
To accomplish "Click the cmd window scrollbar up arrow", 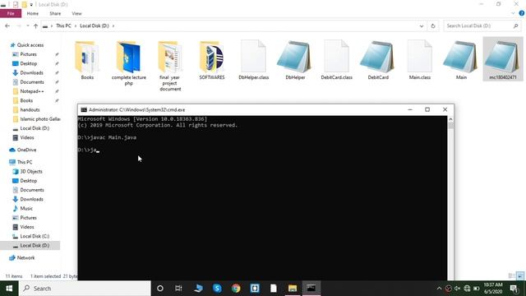I will pyautogui.click(x=450, y=119).
